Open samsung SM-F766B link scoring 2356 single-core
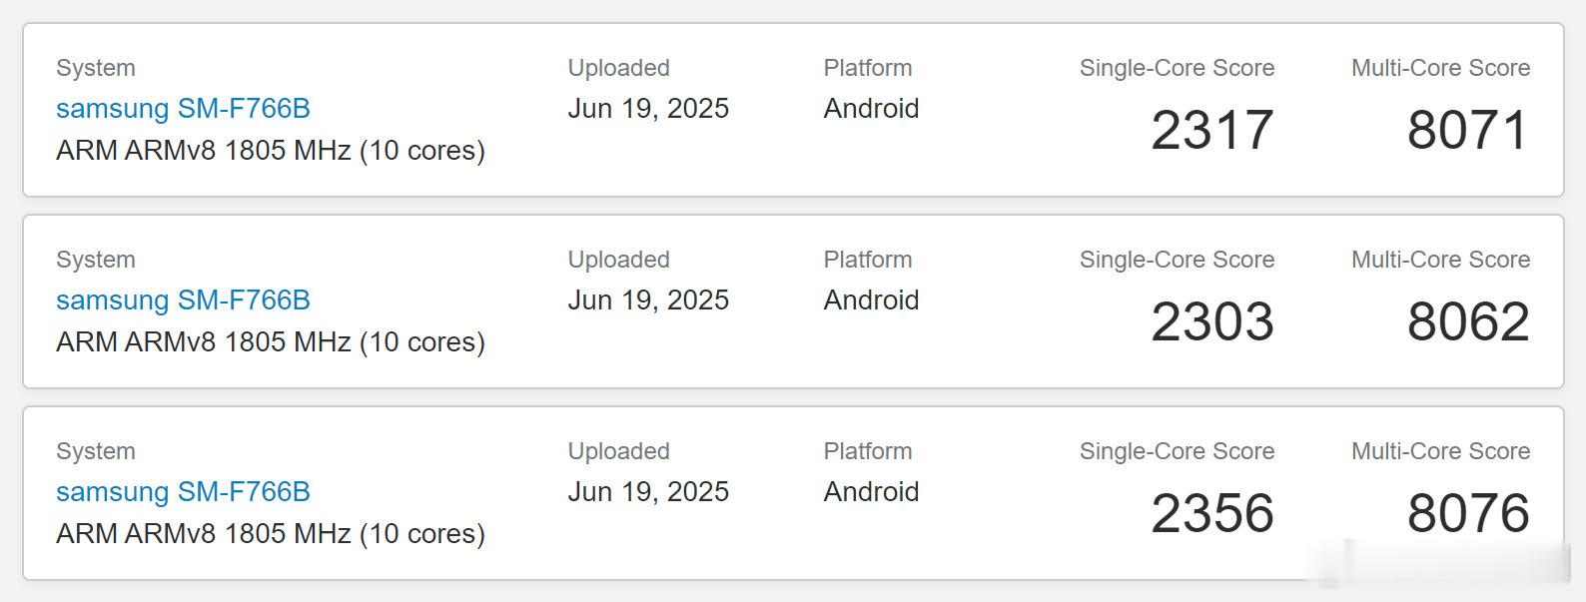The height and width of the screenshot is (602, 1586). pyautogui.click(x=183, y=491)
